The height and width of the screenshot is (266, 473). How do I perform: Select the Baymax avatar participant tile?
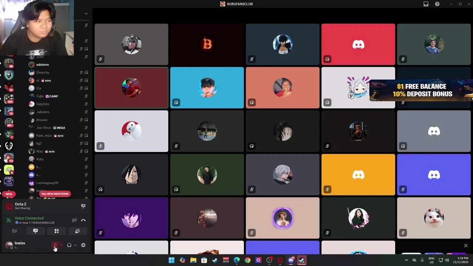tap(131, 131)
